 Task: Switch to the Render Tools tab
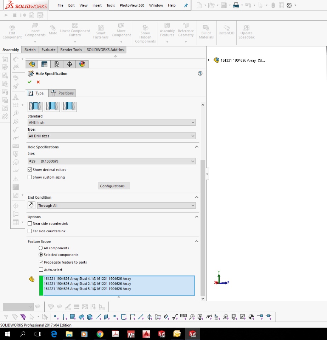(x=71, y=50)
